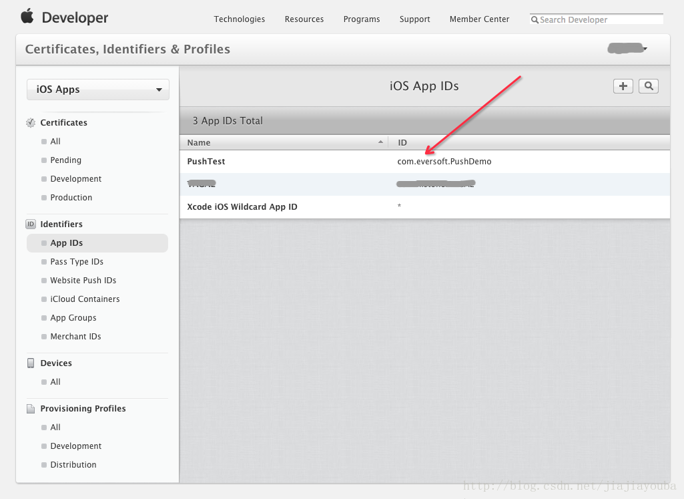
Task: Show Pending certificates
Action: [66, 160]
